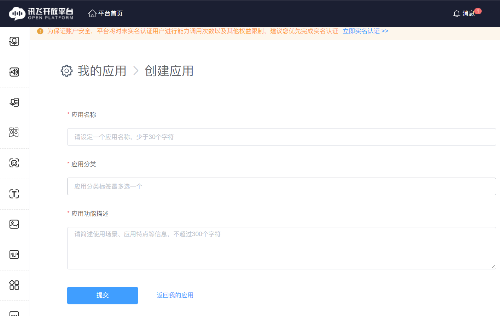
Task: Click the 应用名称 field label
Action: pyautogui.click(x=84, y=115)
